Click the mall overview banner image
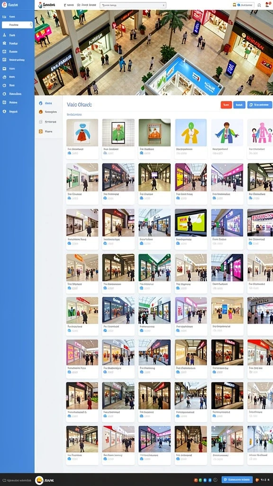This screenshot has height=486, width=273. 154,53
